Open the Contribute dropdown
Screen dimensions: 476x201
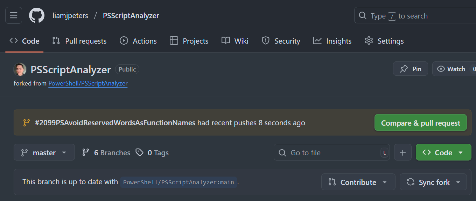tap(358, 182)
